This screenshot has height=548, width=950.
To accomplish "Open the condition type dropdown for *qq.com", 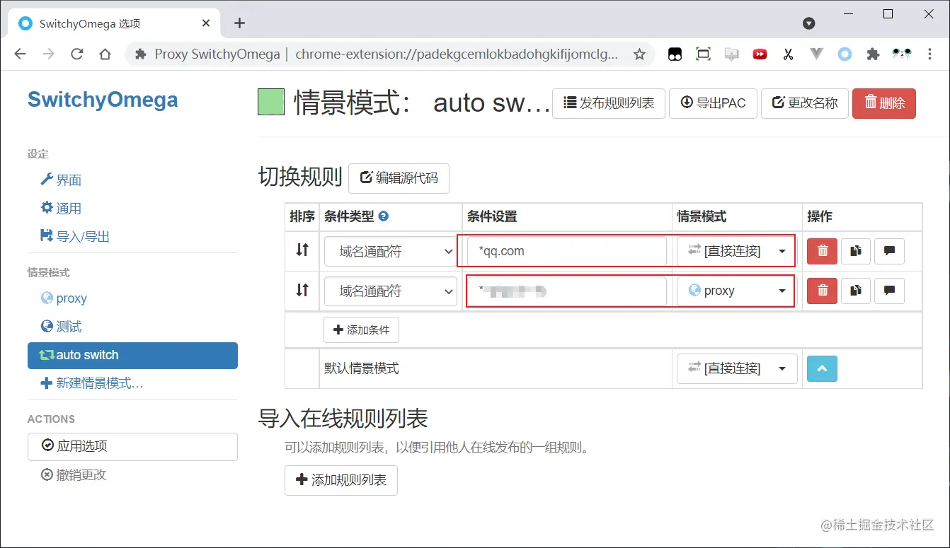I will pos(390,251).
